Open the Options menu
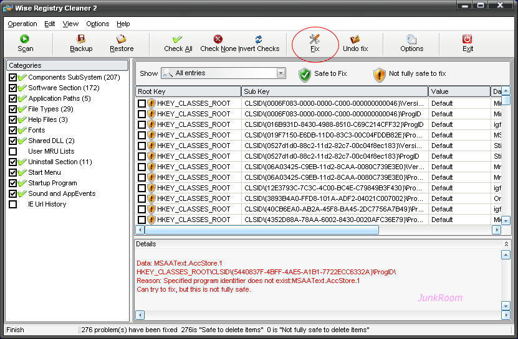Viewport: 518px width, 339px height. 97,24
